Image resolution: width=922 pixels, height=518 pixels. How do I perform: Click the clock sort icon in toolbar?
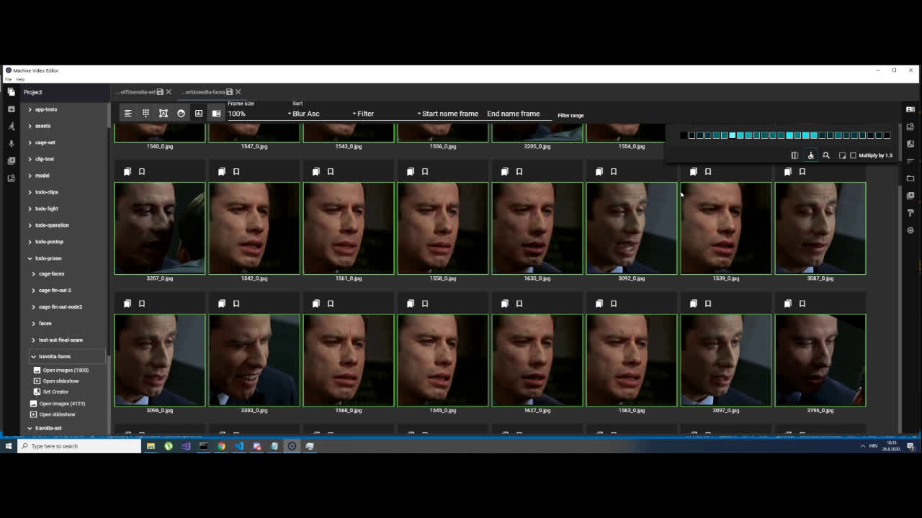[181, 113]
